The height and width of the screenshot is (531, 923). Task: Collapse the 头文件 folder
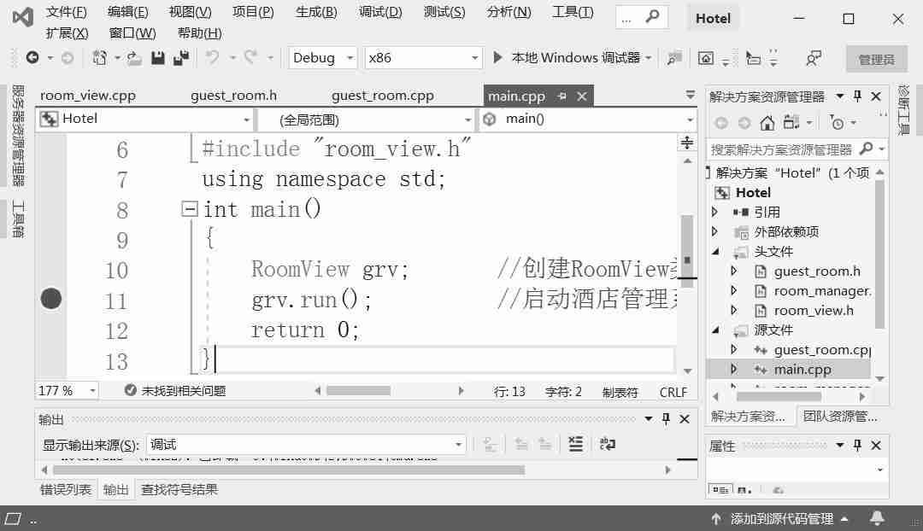pyautogui.click(x=715, y=251)
